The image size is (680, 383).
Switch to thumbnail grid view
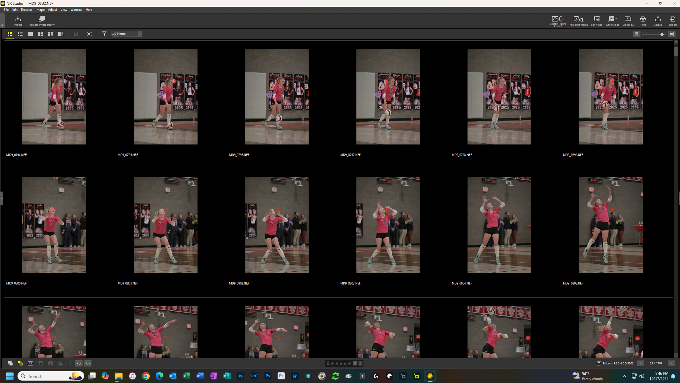10,34
